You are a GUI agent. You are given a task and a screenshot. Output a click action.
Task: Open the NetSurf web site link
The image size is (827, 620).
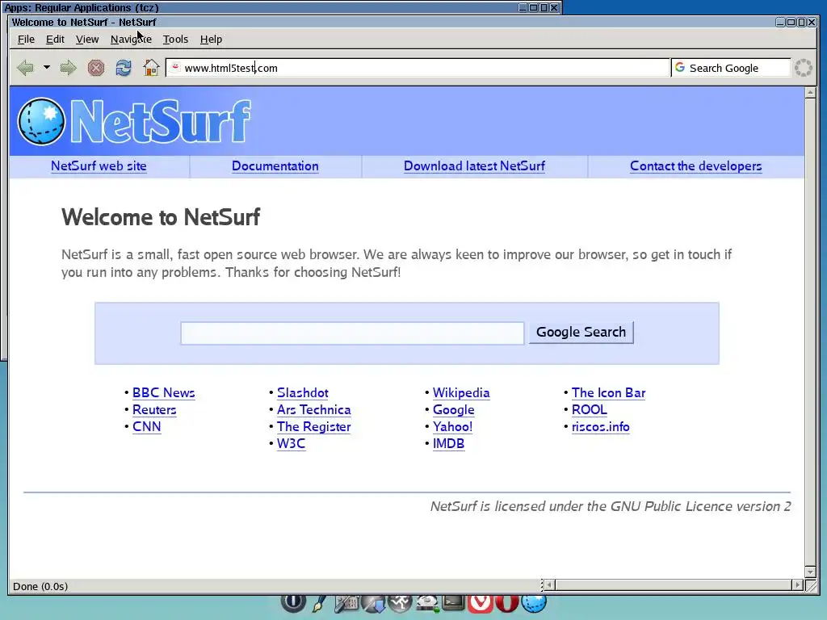pos(99,165)
